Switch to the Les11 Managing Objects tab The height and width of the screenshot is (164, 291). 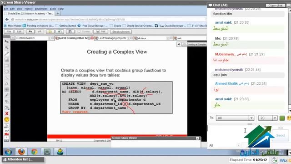[x=114, y=38]
